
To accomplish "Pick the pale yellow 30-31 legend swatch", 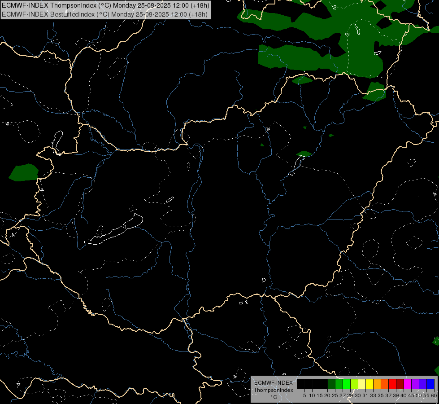I will point(362,384).
